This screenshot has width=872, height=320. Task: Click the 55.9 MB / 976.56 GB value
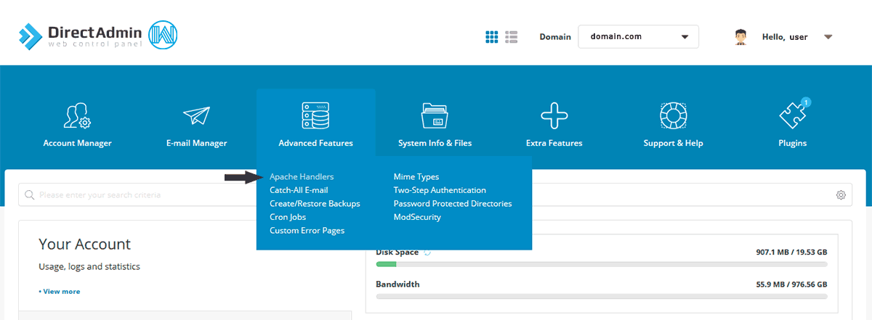pos(791,284)
